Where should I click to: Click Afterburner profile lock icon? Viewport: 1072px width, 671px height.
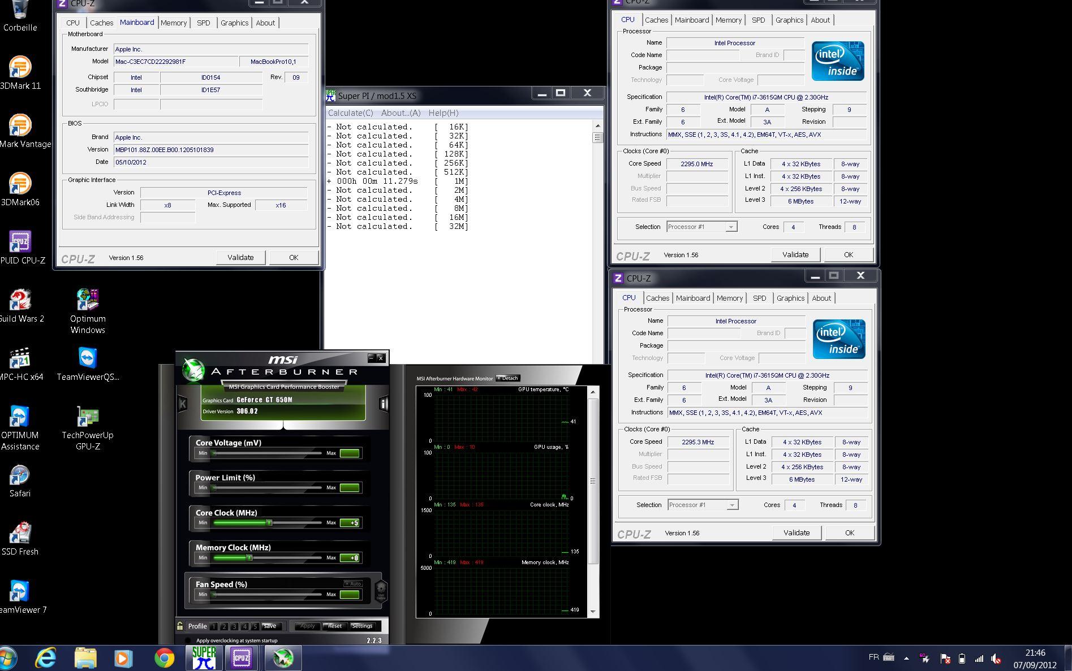point(180,626)
